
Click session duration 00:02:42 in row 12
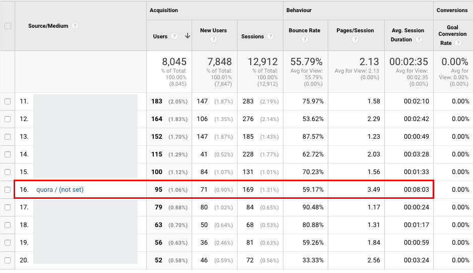(x=417, y=119)
